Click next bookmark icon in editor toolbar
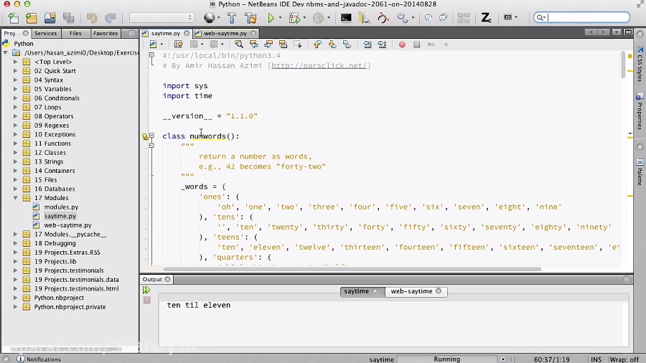Screen dimensions: 646x363 (x=332, y=44)
